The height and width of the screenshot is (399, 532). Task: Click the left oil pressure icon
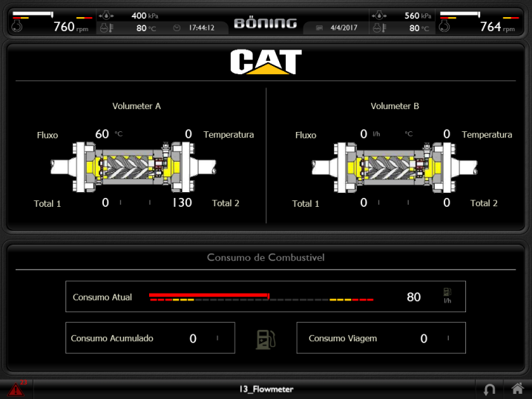click(x=106, y=16)
